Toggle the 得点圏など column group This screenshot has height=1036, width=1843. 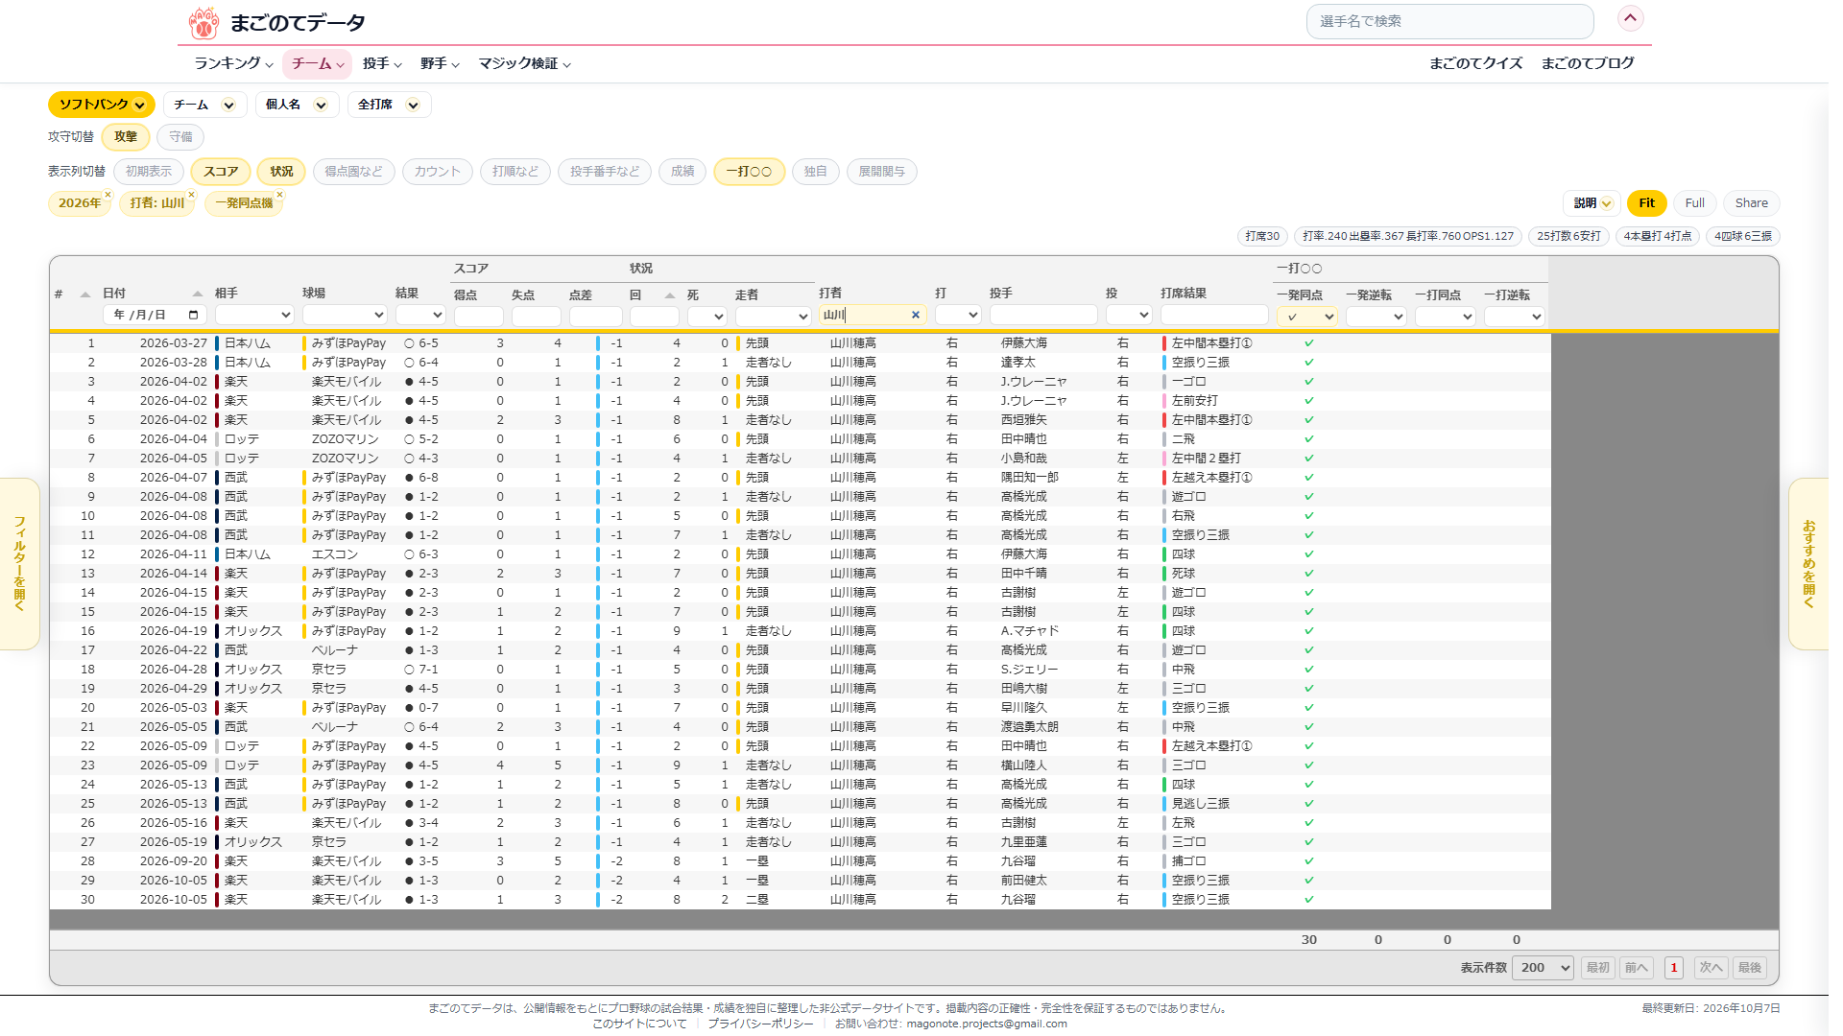click(x=353, y=172)
